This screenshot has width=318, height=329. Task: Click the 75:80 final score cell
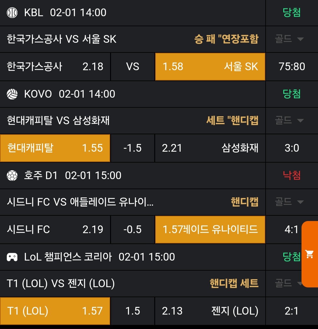pos(292,67)
